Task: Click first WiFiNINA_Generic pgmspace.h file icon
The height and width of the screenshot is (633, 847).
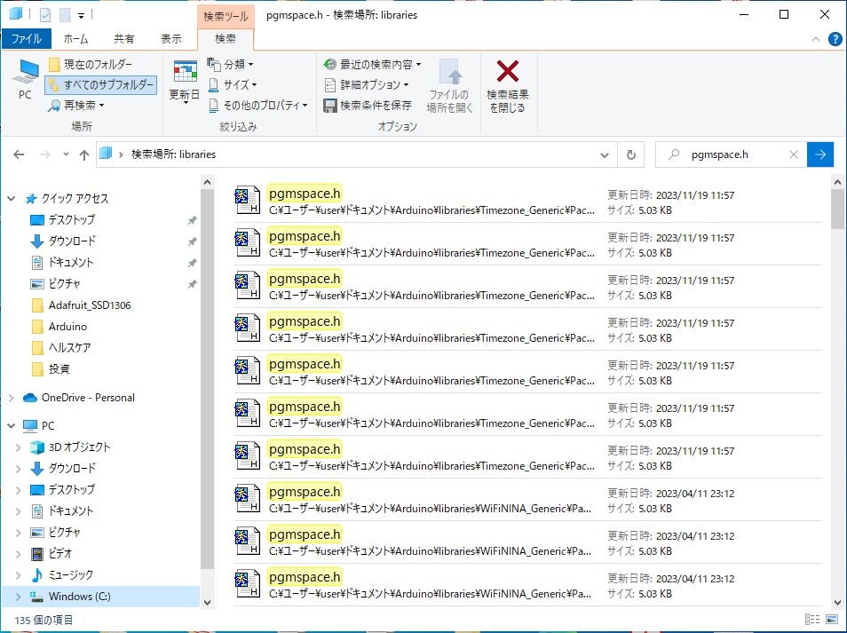Action: point(248,500)
